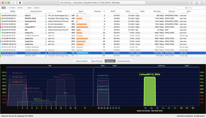Filter networks by 2.4 GHz
This screenshot has height=118, width=206.
[x=12, y=8]
